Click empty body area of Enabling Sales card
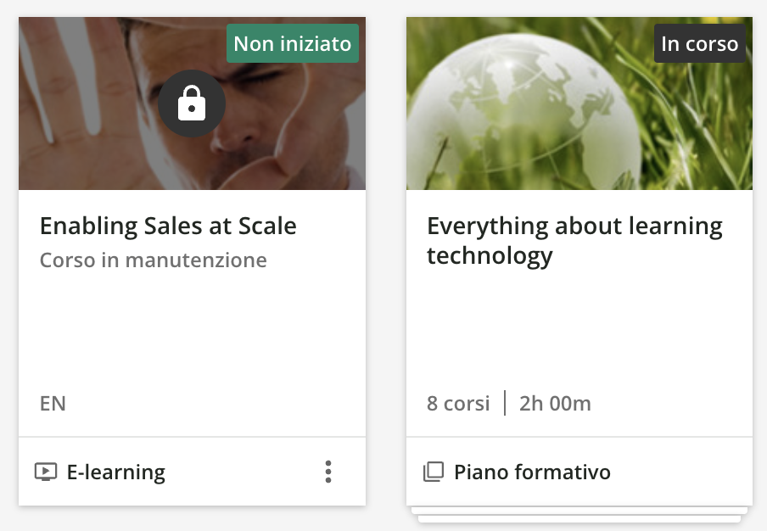The image size is (767, 531). point(192,331)
